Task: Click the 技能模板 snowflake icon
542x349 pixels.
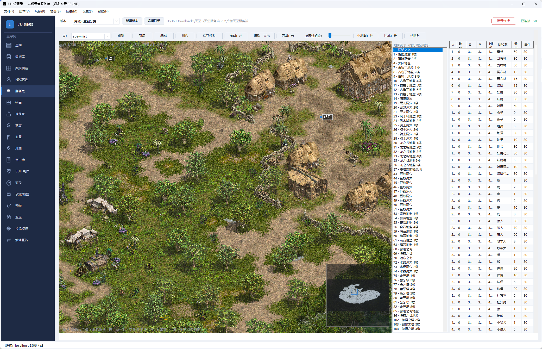Action: [x=9, y=228]
